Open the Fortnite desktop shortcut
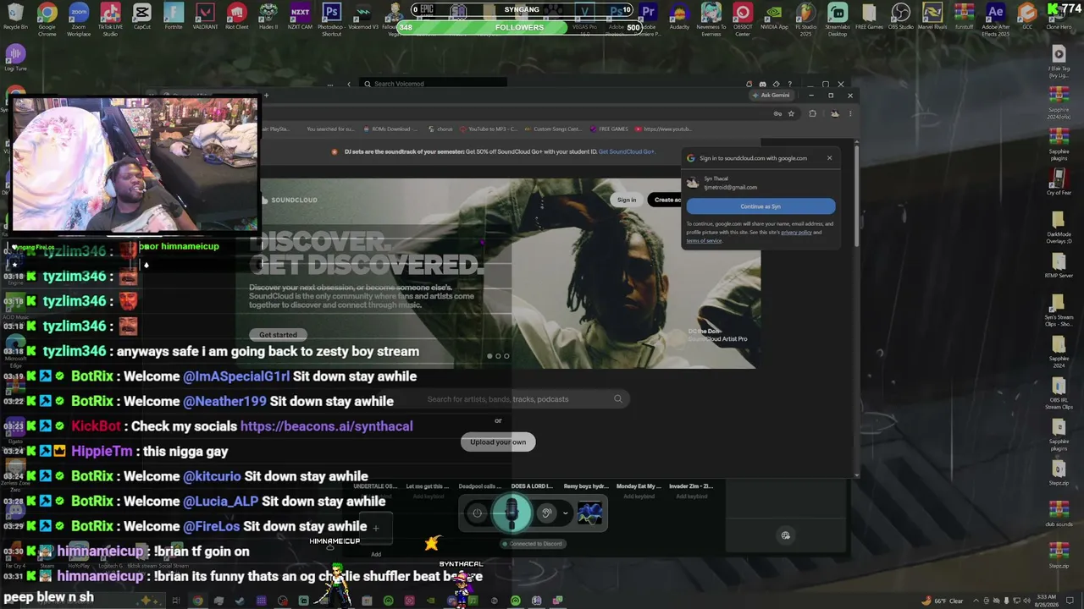The width and height of the screenshot is (1084, 609). [174, 15]
